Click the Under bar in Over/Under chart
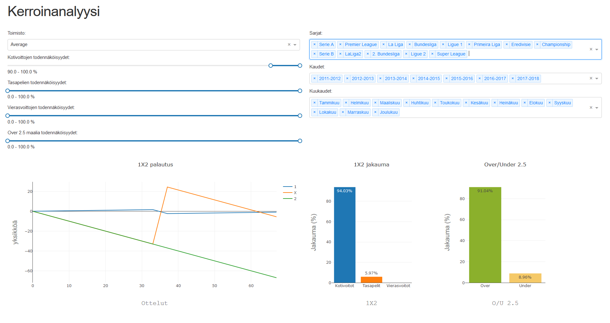 coord(525,278)
